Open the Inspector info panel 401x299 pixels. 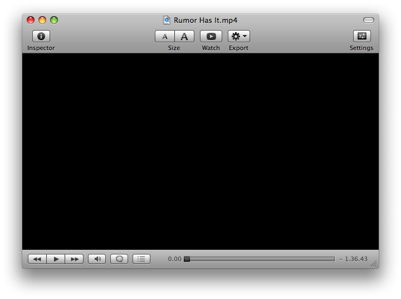pos(41,36)
